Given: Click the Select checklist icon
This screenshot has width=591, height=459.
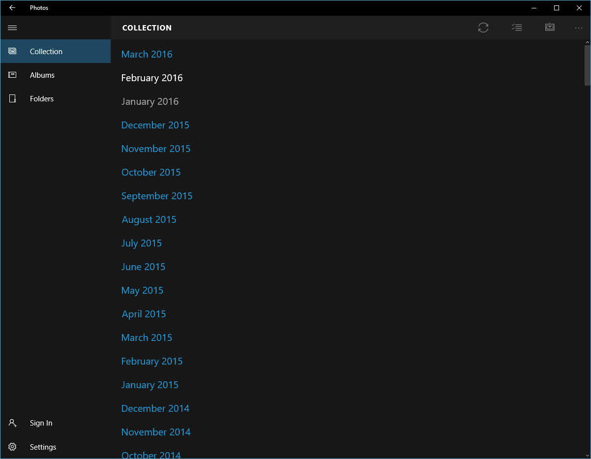Looking at the screenshot, I should [x=516, y=28].
